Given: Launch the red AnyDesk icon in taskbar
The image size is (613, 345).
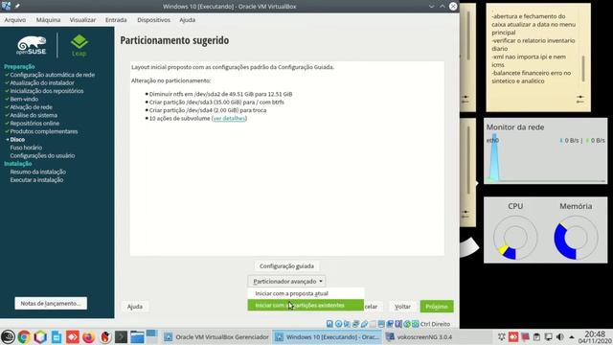Looking at the screenshot, I should point(73,336).
